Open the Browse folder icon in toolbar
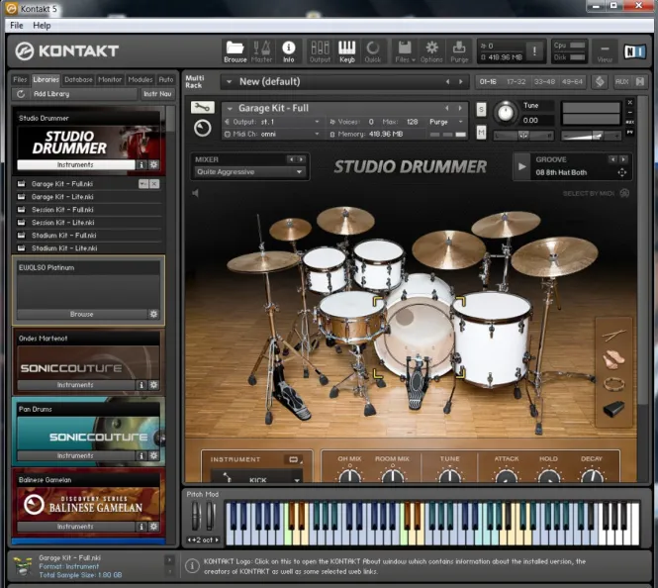This screenshot has width=658, height=588. [x=235, y=51]
